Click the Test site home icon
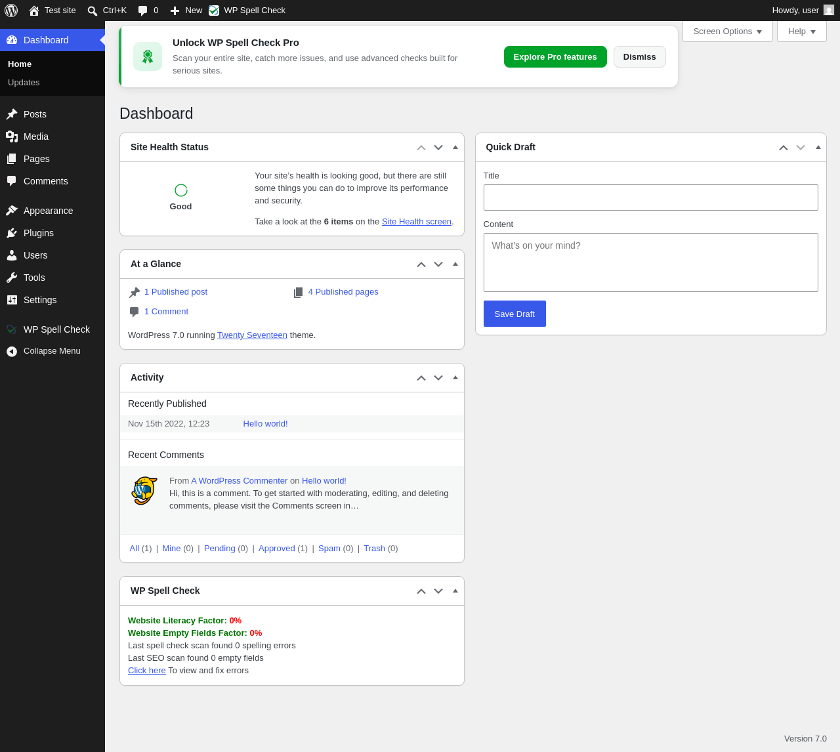The width and height of the screenshot is (840, 752). pos(34,10)
